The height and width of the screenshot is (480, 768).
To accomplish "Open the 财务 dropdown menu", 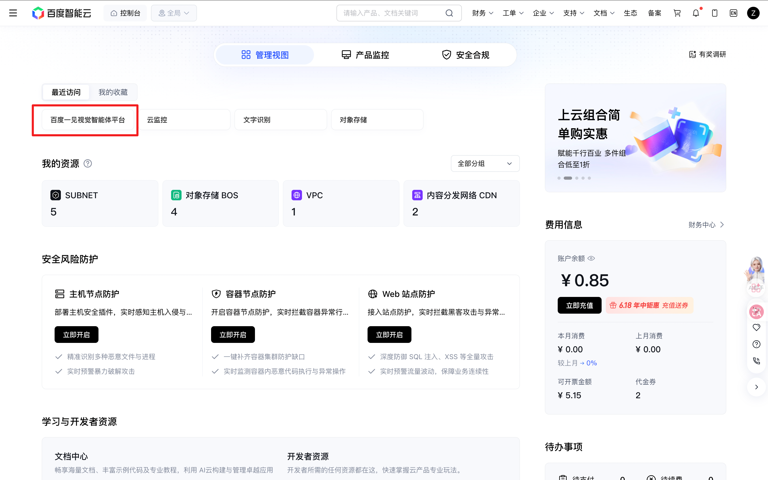I will pos(482,13).
